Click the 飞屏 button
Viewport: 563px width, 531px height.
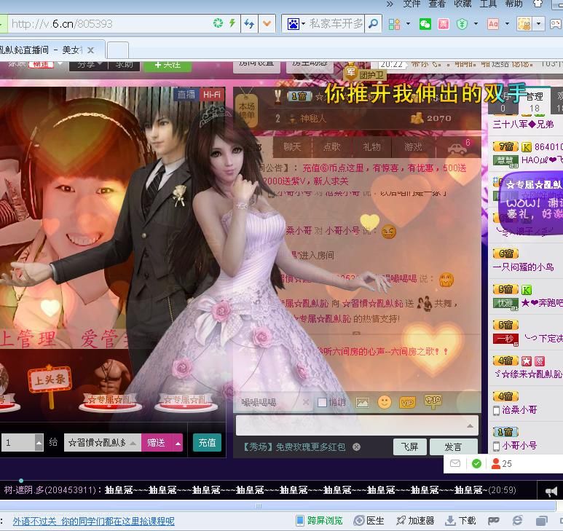pos(409,447)
